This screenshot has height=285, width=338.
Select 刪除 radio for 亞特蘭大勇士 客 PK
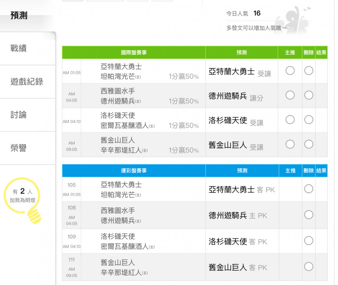[309, 189]
